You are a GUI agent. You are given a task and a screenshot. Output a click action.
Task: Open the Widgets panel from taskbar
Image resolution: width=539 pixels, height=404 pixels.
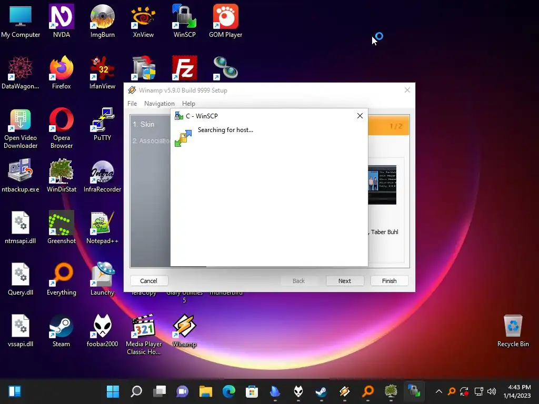15,391
